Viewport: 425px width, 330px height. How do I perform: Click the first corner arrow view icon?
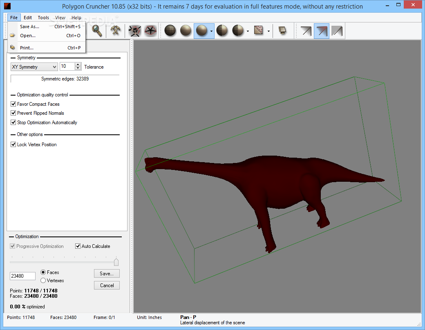[306, 31]
